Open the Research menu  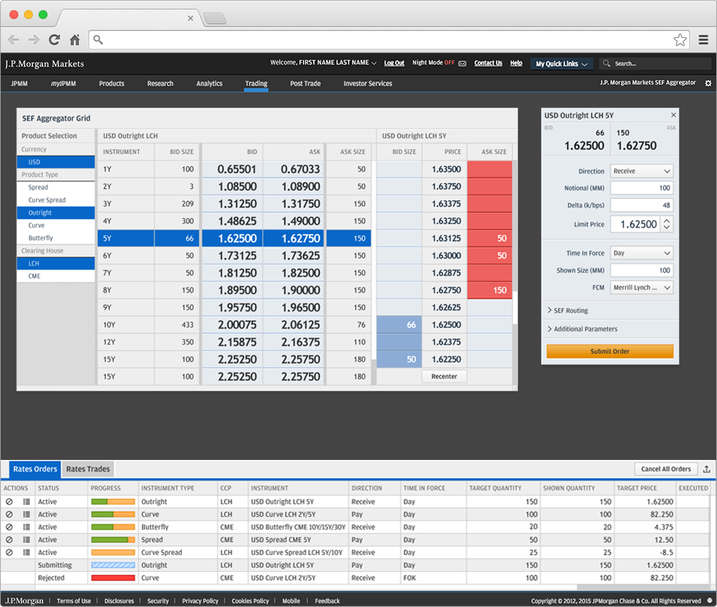[x=160, y=83]
